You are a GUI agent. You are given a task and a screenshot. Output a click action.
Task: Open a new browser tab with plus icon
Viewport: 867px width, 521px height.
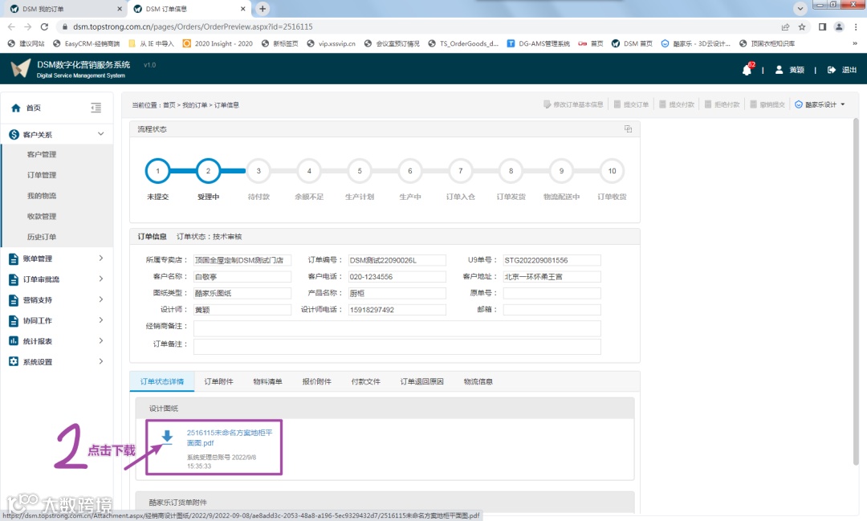click(x=263, y=9)
